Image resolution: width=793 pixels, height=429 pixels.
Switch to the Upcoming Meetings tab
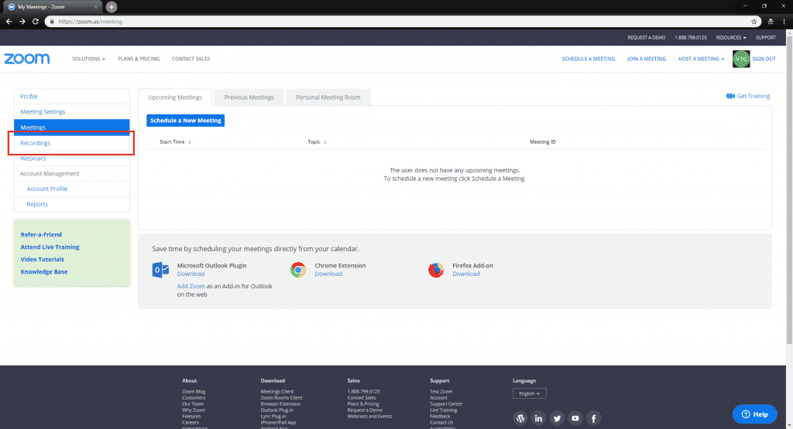click(175, 97)
